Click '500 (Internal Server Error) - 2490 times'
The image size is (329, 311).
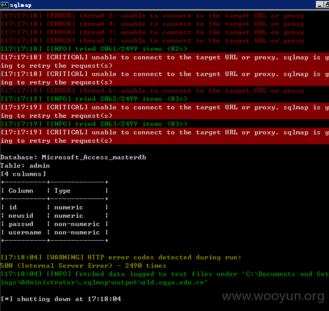[x=83, y=266]
